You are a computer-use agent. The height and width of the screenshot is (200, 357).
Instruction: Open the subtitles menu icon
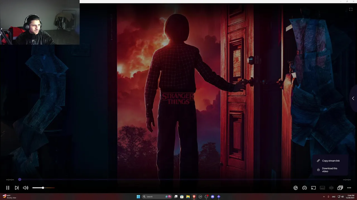(322, 188)
